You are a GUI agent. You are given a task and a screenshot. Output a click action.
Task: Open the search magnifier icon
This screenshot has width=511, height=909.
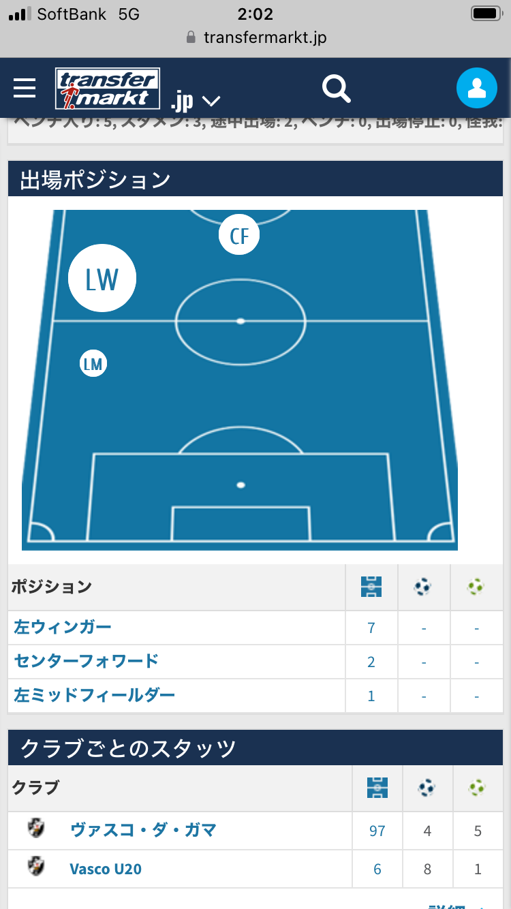[x=336, y=89]
